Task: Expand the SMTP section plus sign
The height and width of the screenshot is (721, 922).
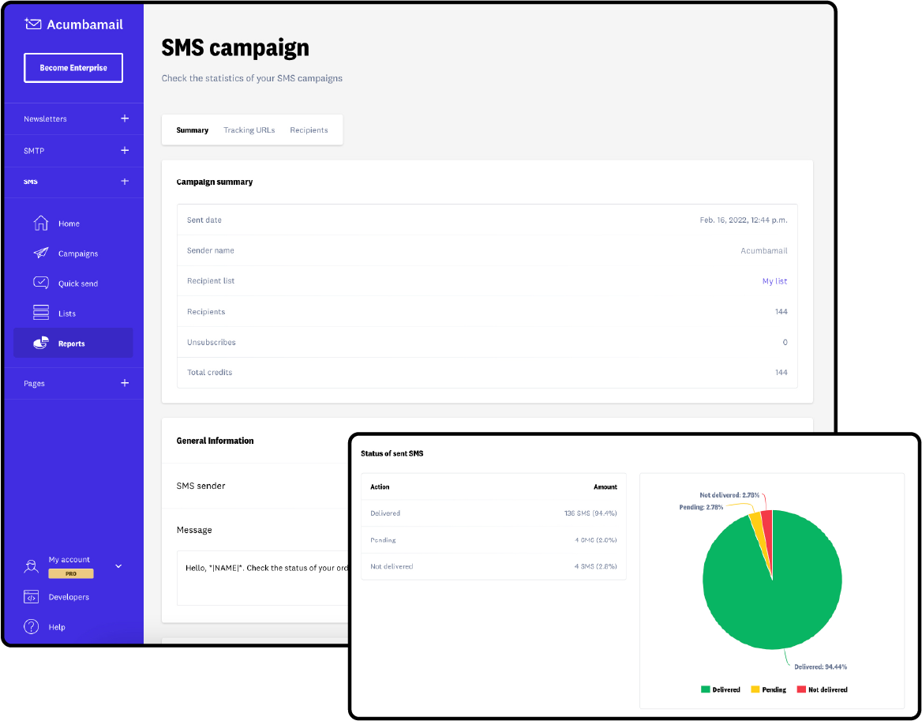Action: [124, 150]
